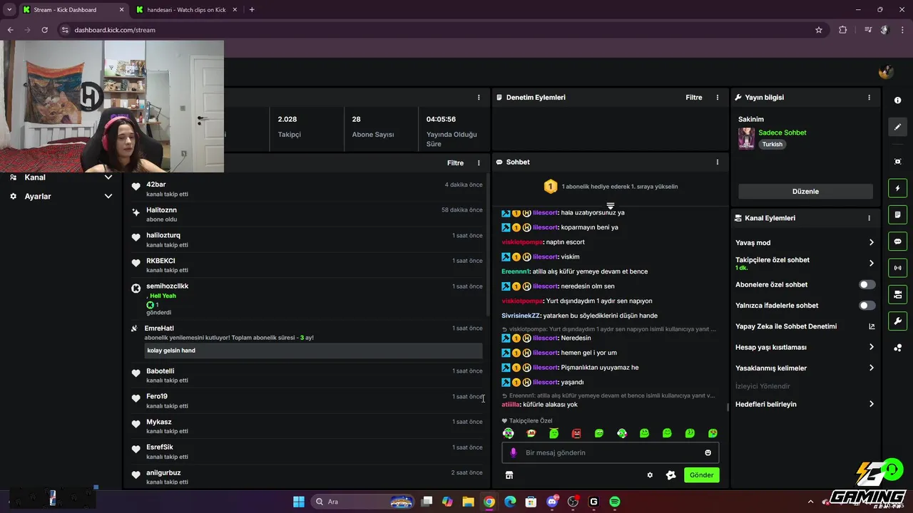Open the info icon in right sidebar
913x513 pixels.
[897, 100]
